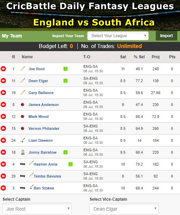Click the green status square beside Joe Root
Screen dimensions: 180x215
tap(65, 69)
